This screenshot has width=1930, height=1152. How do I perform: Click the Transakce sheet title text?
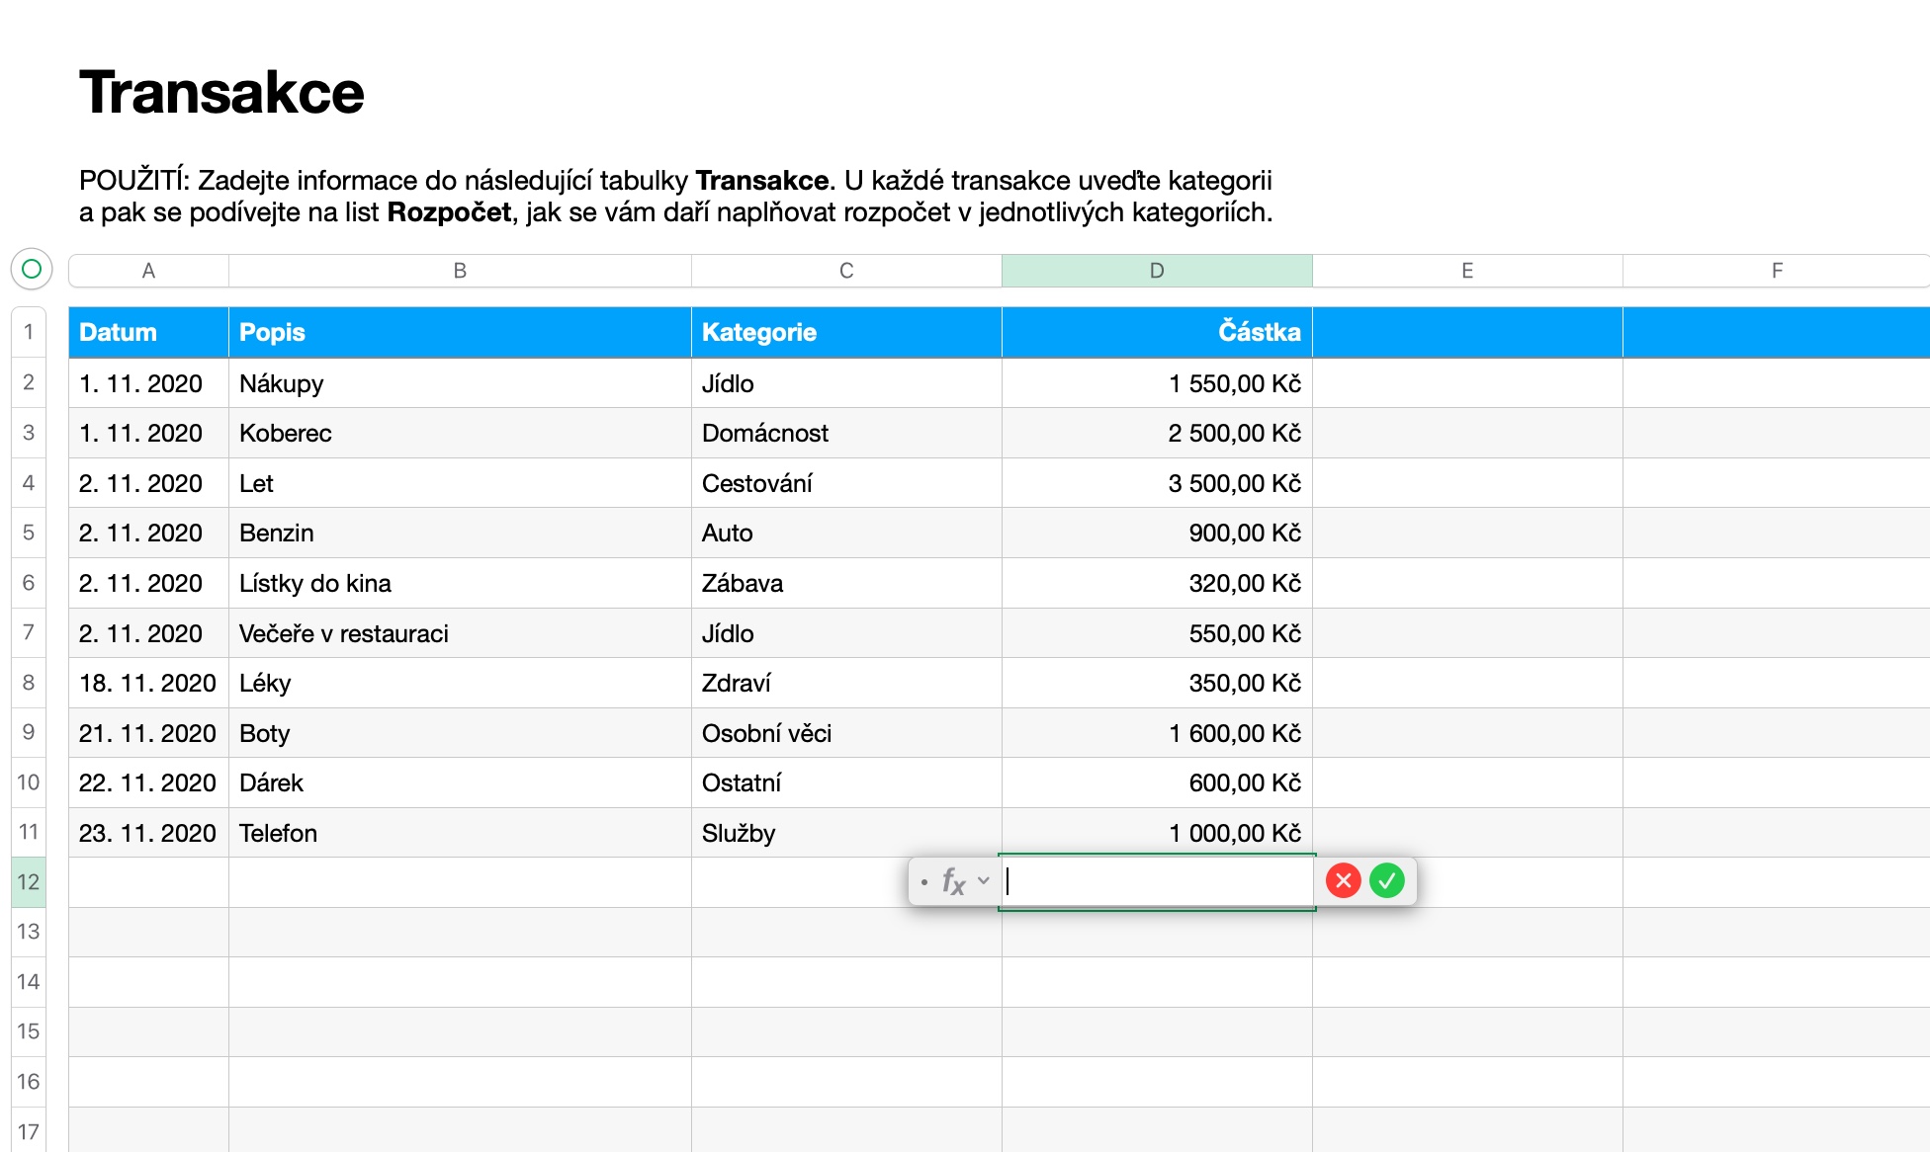(222, 93)
